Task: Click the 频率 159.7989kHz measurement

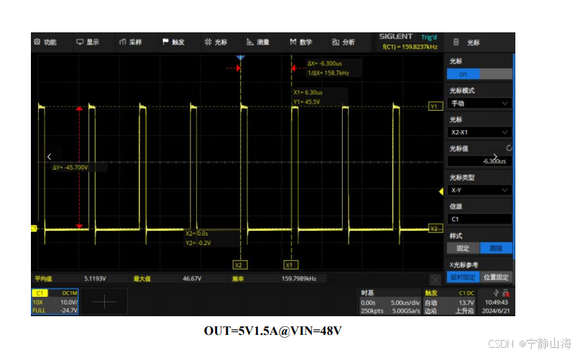Action: [x=274, y=278]
